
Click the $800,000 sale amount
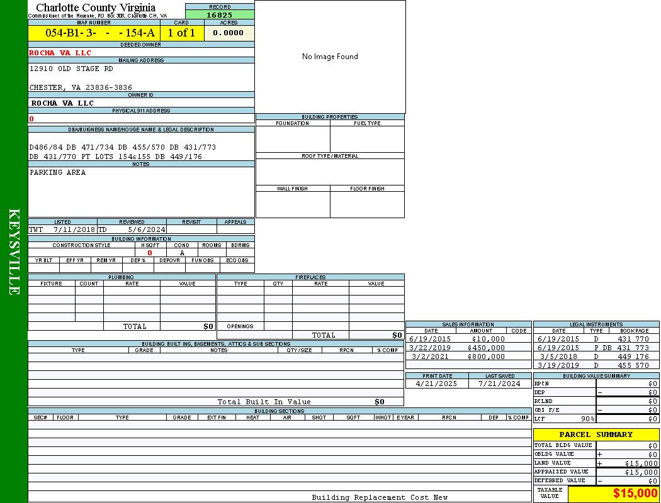point(486,357)
